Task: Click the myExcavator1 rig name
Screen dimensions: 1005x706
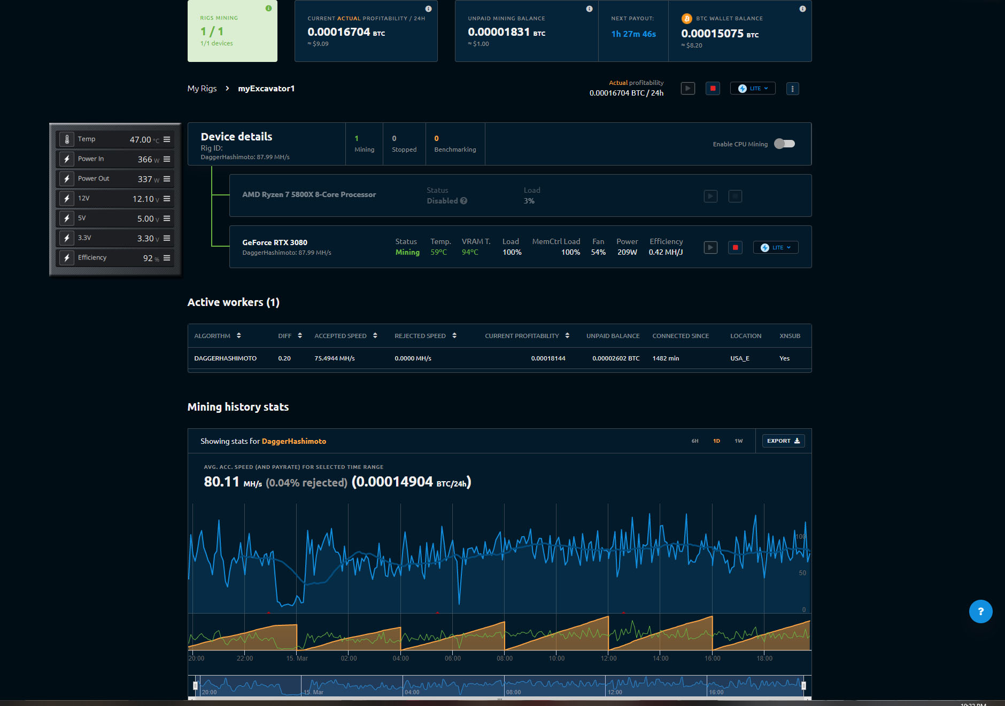Action: pyautogui.click(x=266, y=89)
